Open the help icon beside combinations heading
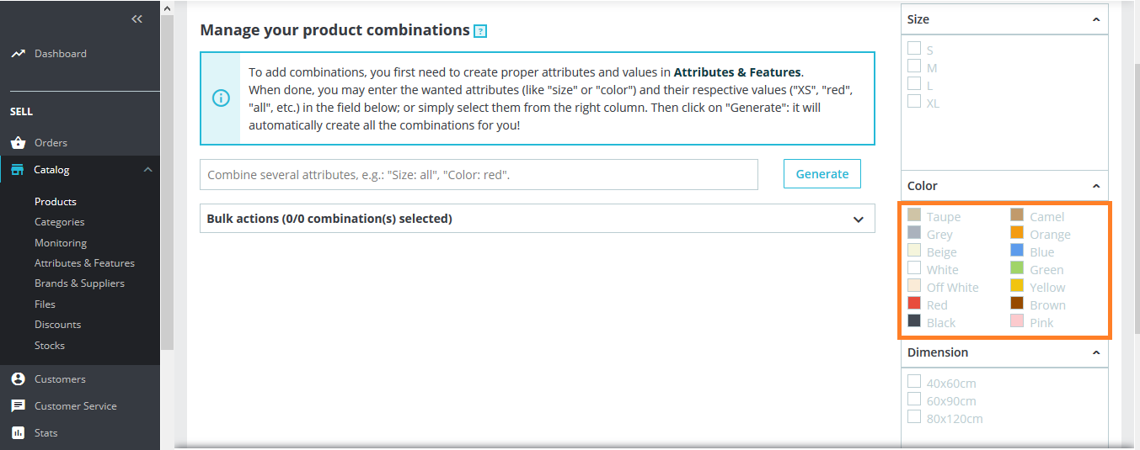 pos(480,31)
